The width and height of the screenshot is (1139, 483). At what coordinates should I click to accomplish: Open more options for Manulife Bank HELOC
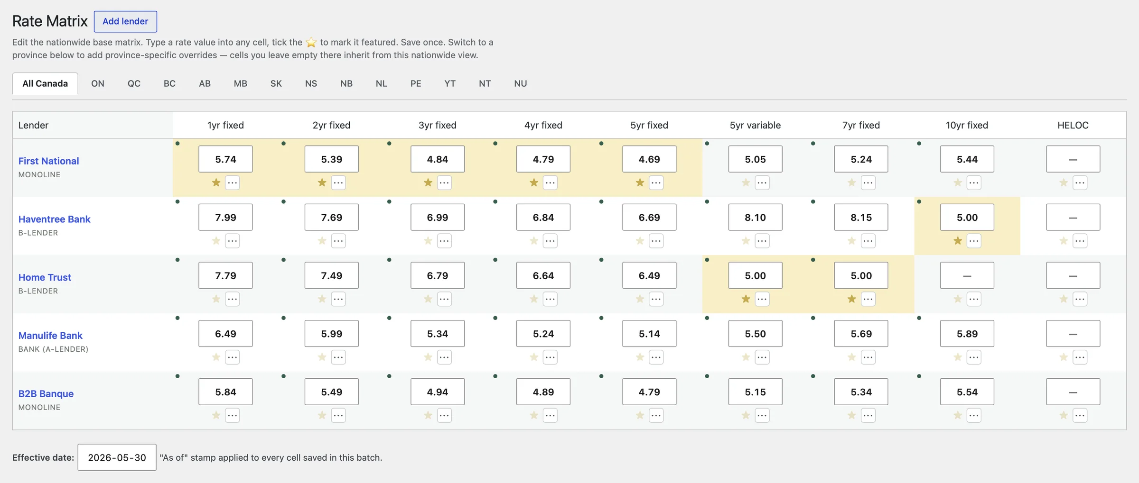click(1080, 357)
